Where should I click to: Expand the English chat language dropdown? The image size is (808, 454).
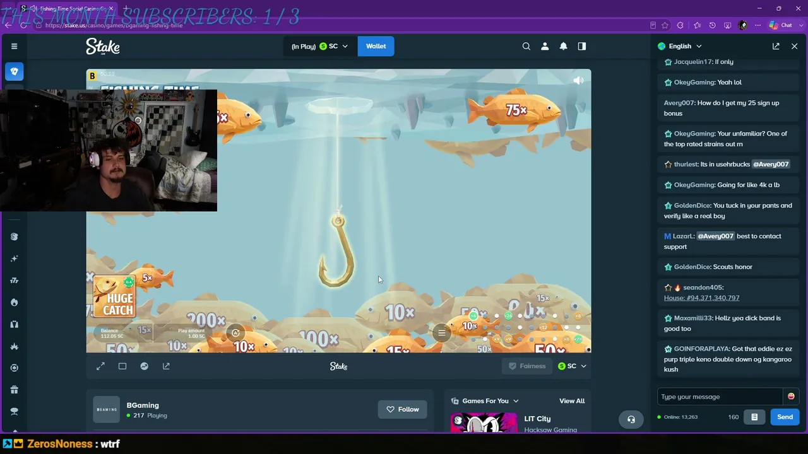point(680,46)
